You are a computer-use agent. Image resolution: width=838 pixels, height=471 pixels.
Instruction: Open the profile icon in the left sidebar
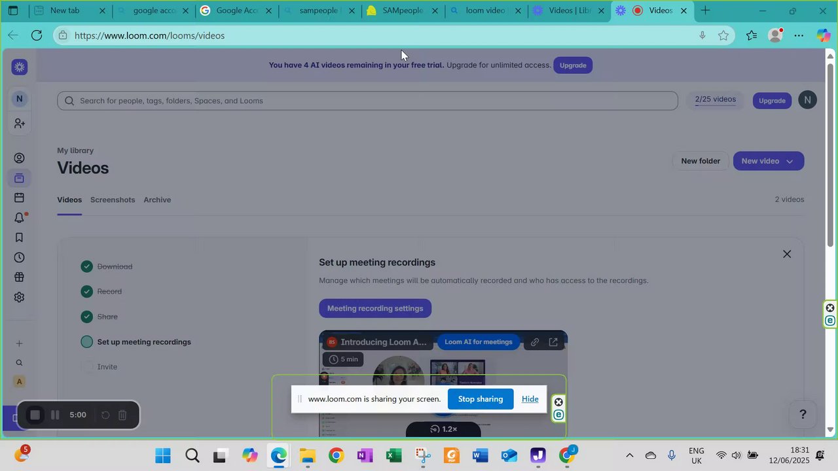[x=20, y=158]
